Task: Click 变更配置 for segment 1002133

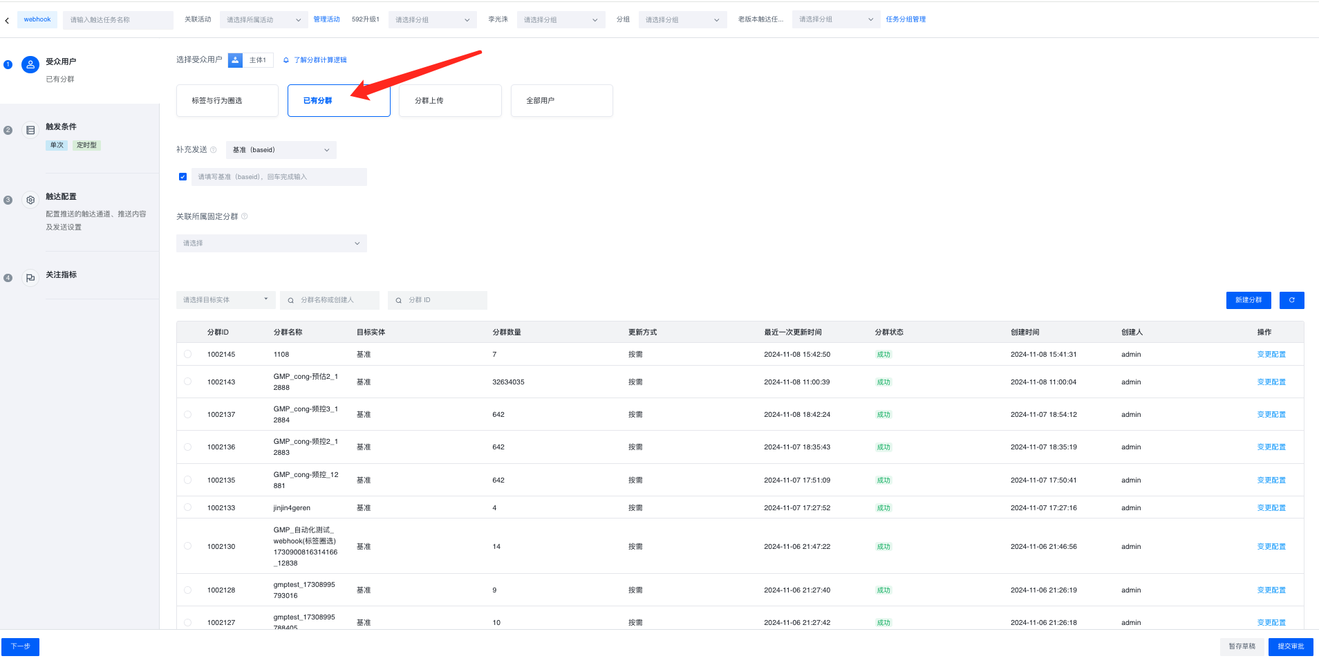Action: tap(1271, 508)
